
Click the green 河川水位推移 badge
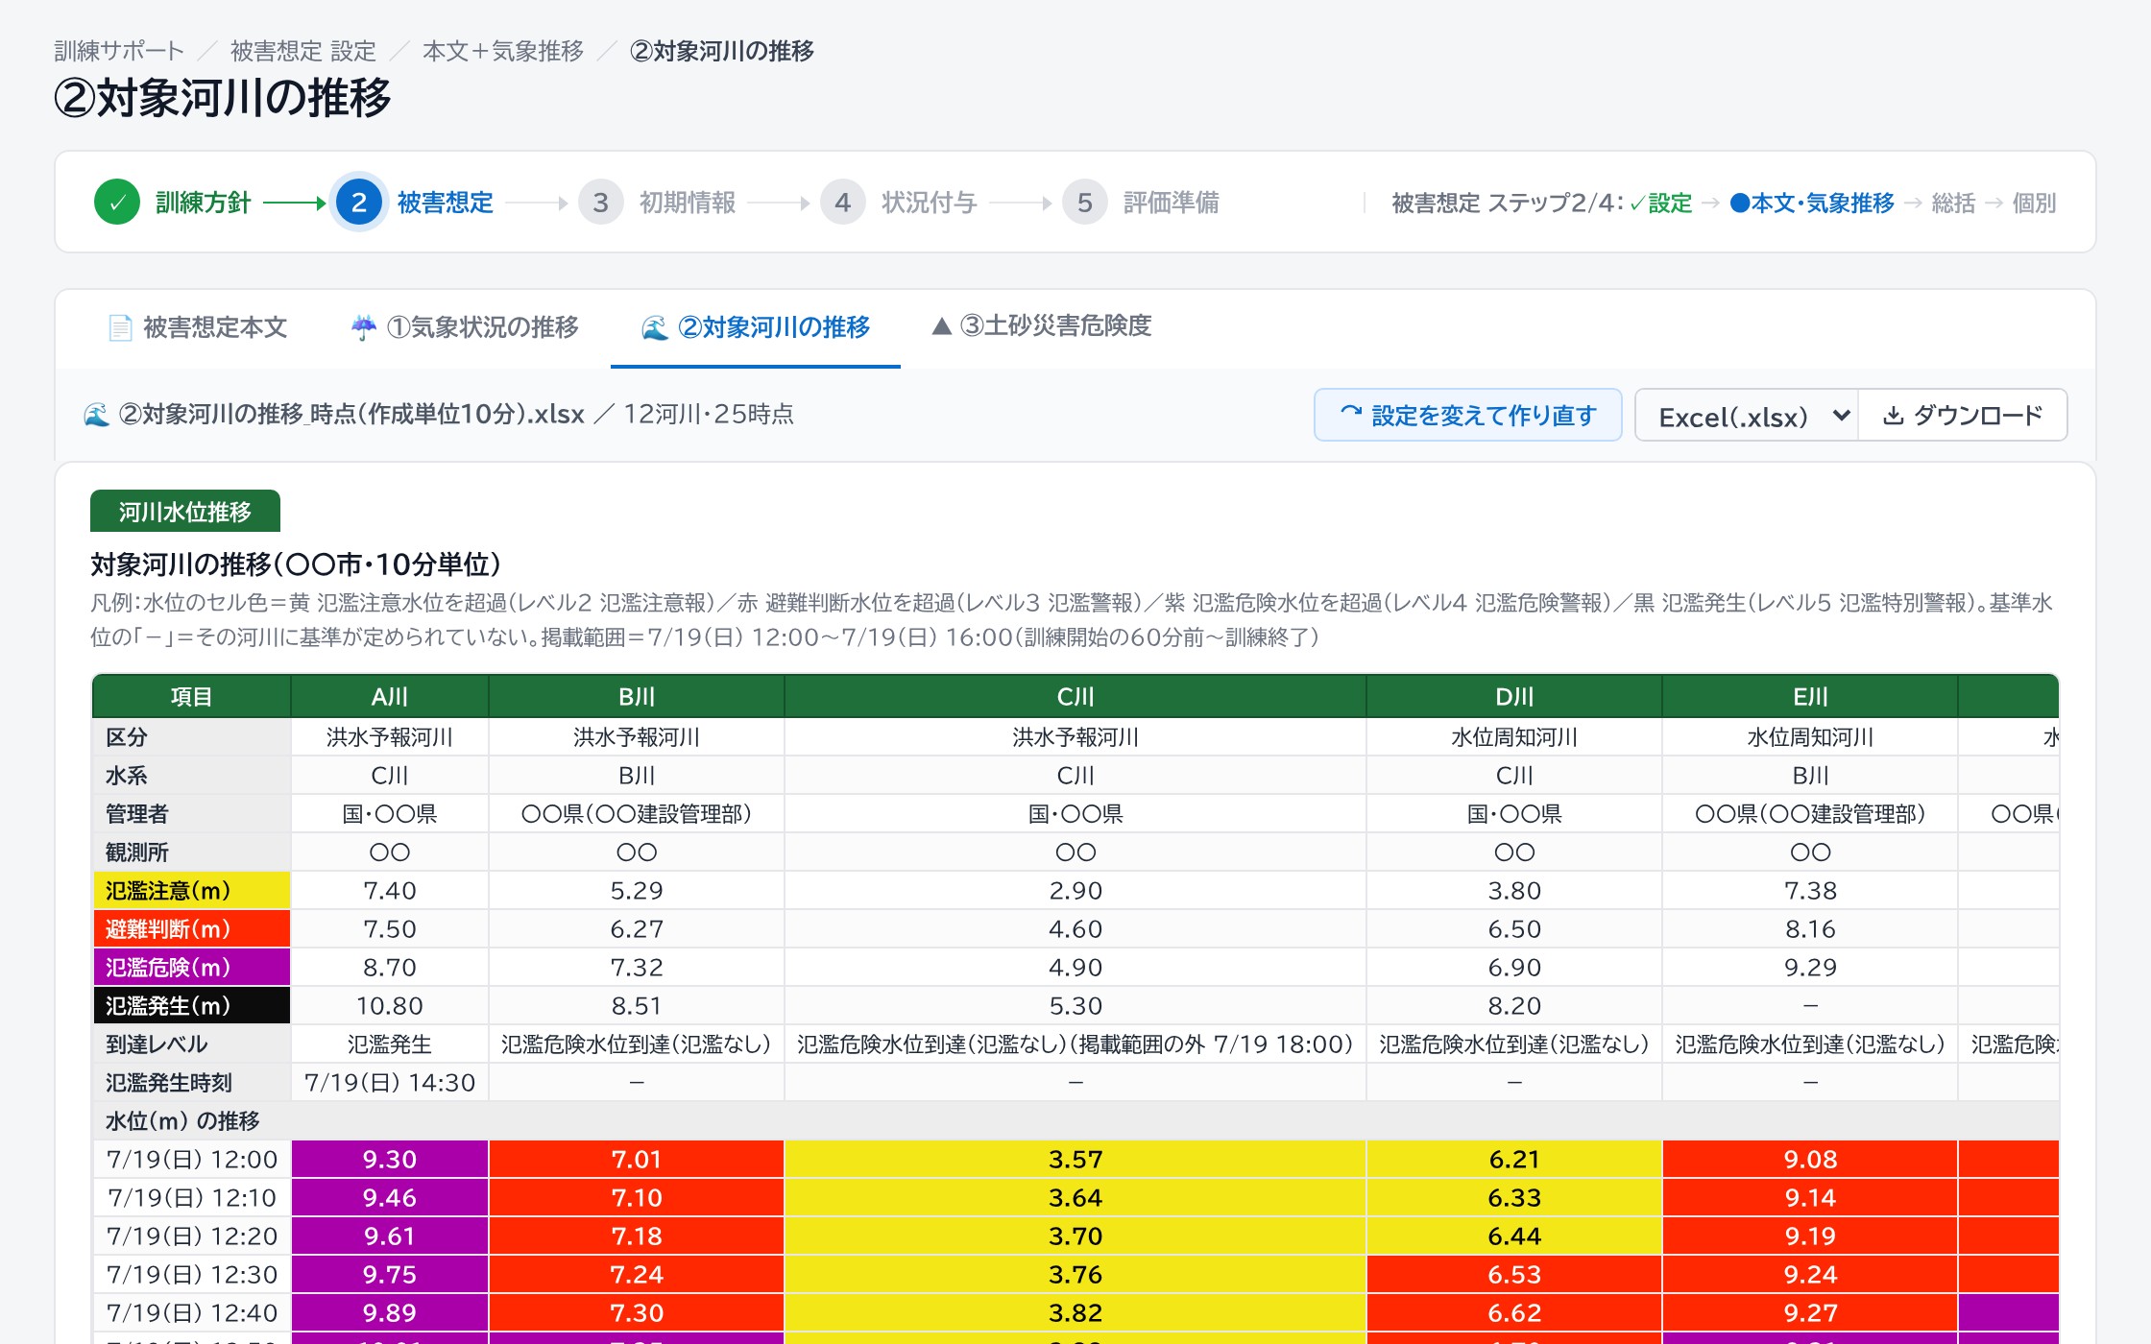pyautogui.click(x=185, y=512)
